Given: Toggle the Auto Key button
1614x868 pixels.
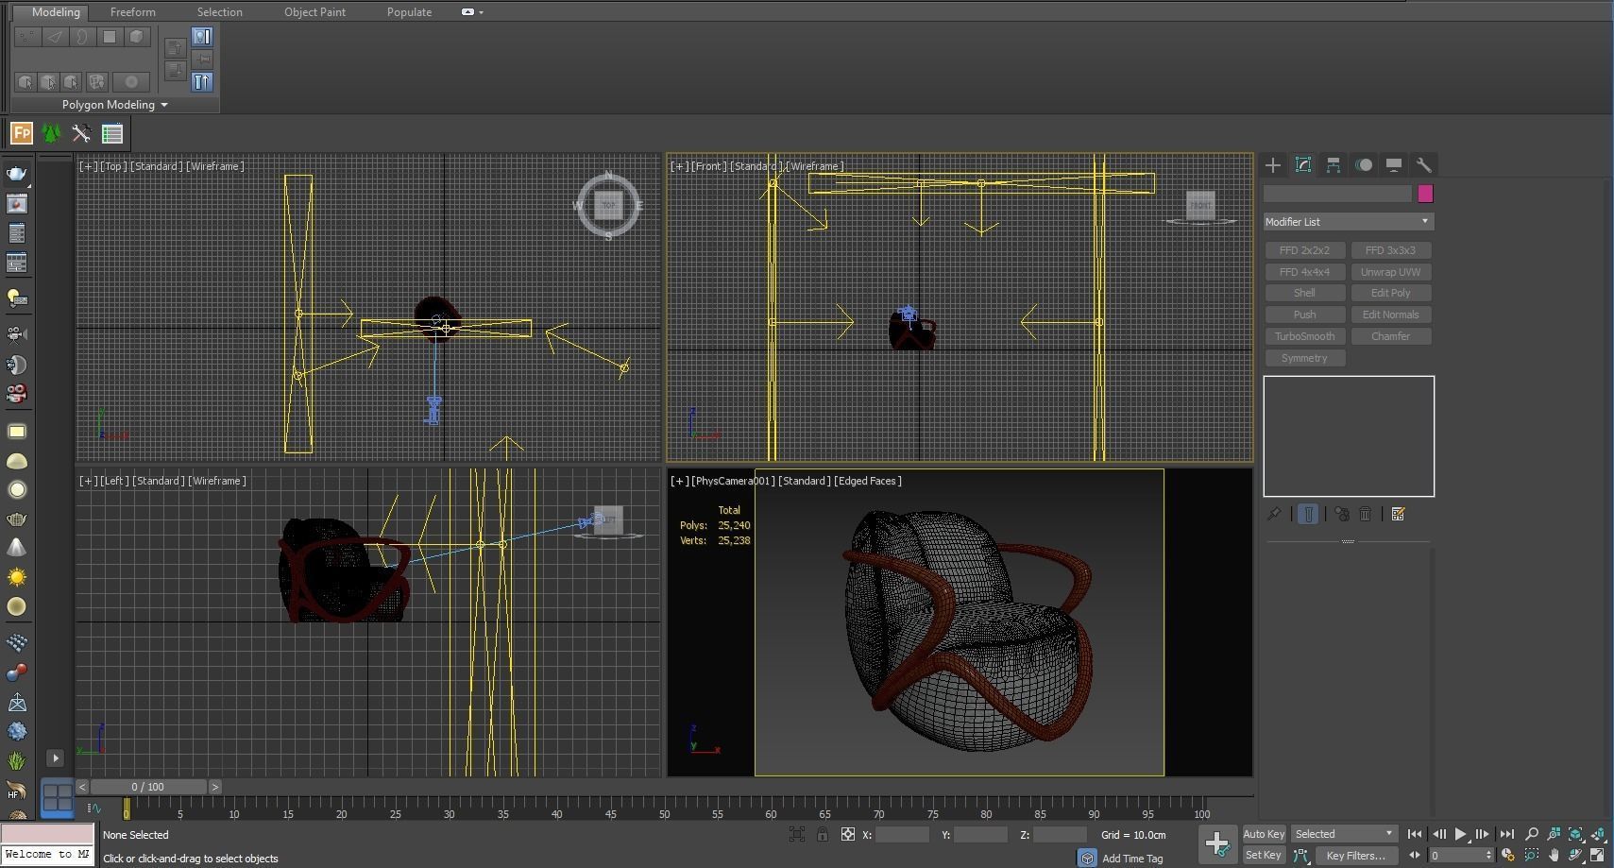Looking at the screenshot, I should click(1264, 834).
